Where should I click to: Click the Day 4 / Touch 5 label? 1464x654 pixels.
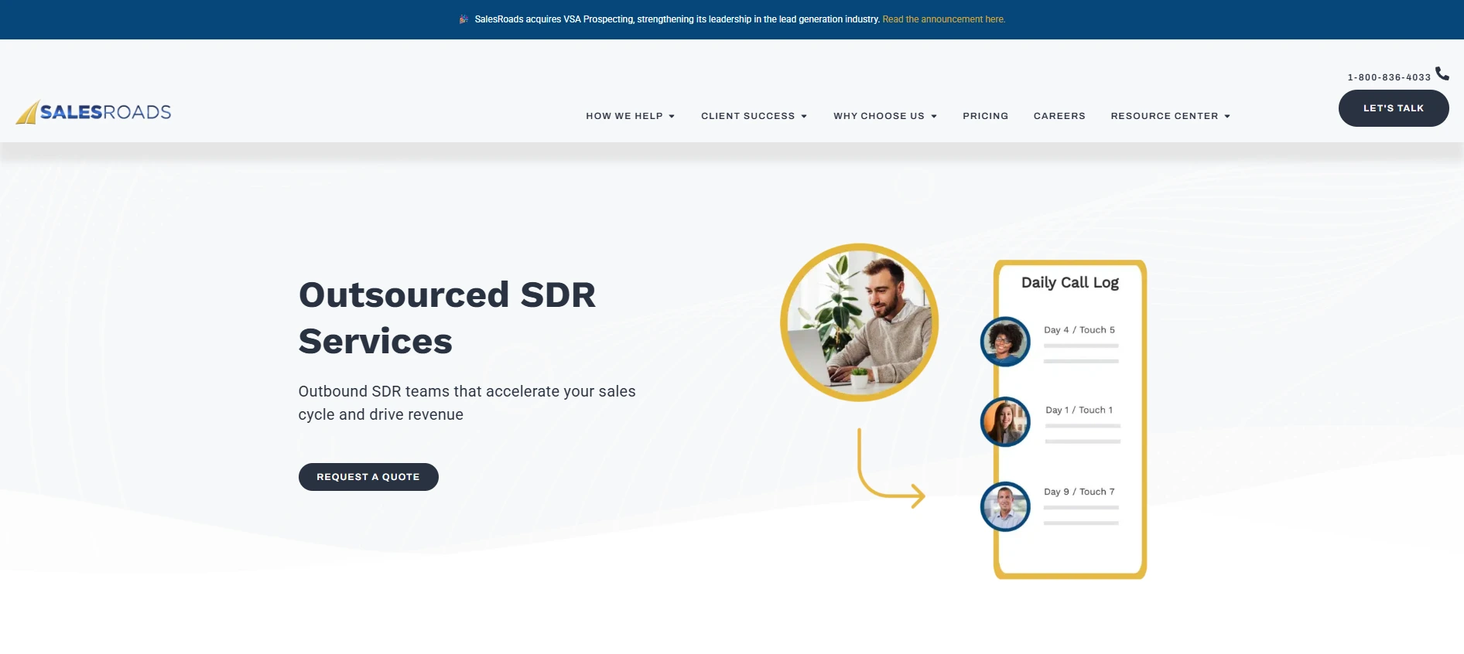pyautogui.click(x=1079, y=330)
